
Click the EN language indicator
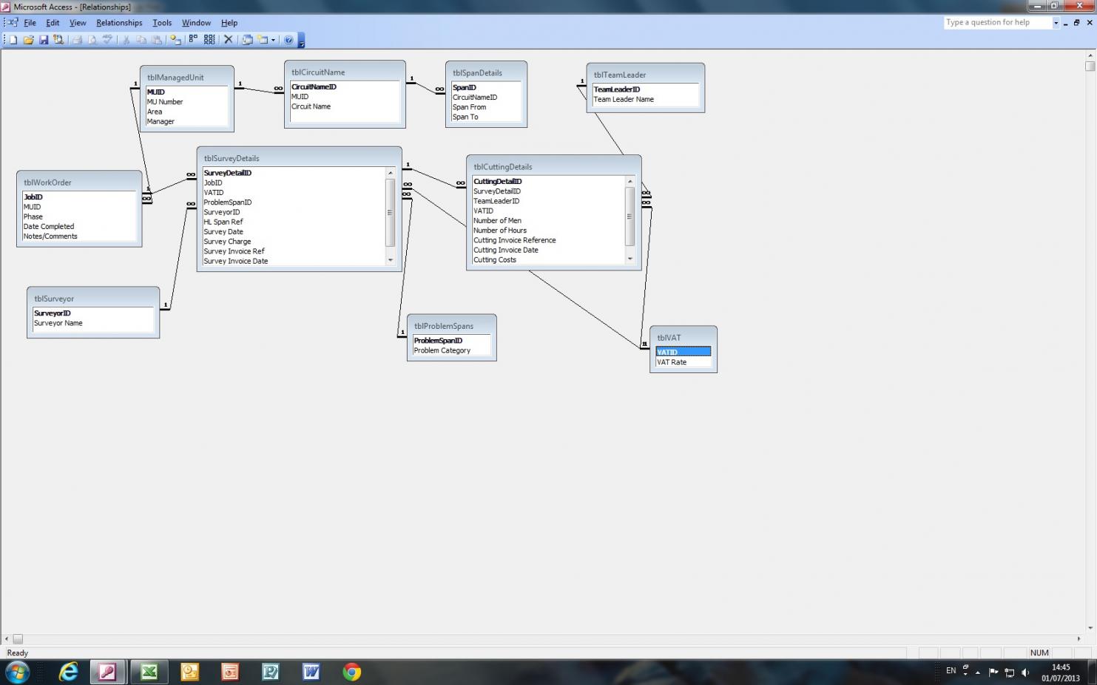pos(951,671)
